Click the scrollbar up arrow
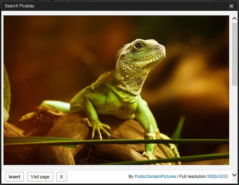Viewport: 239px width, 185px height. coord(234,19)
